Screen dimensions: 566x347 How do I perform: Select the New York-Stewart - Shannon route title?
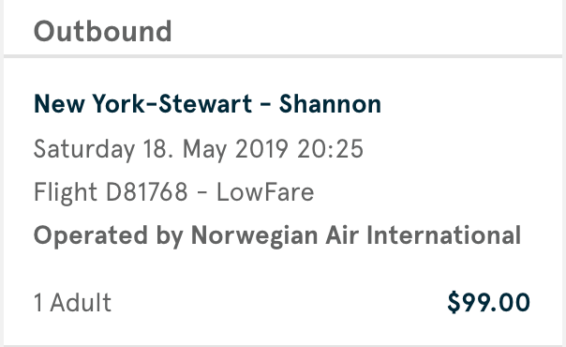pos(207,104)
